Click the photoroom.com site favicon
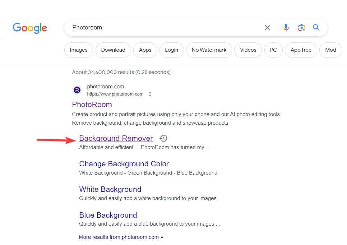The height and width of the screenshot is (245, 347). [77, 90]
